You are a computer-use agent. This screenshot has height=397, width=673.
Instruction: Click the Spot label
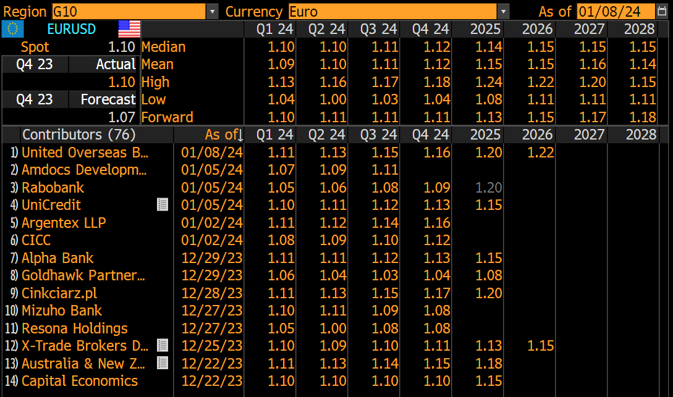[35, 47]
